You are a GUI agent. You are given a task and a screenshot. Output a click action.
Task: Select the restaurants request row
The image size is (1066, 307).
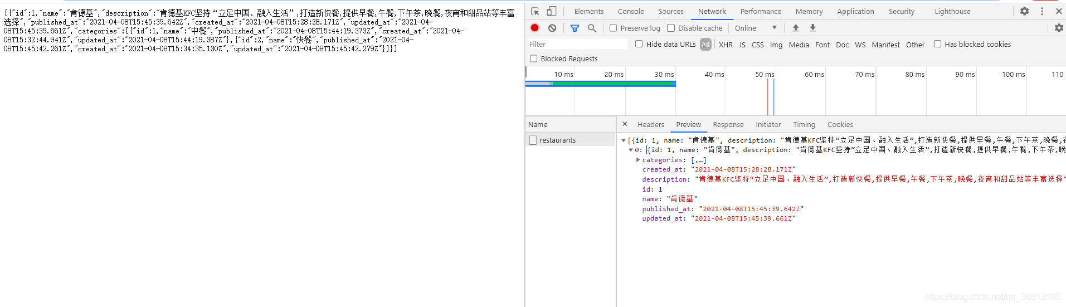pyautogui.click(x=571, y=140)
